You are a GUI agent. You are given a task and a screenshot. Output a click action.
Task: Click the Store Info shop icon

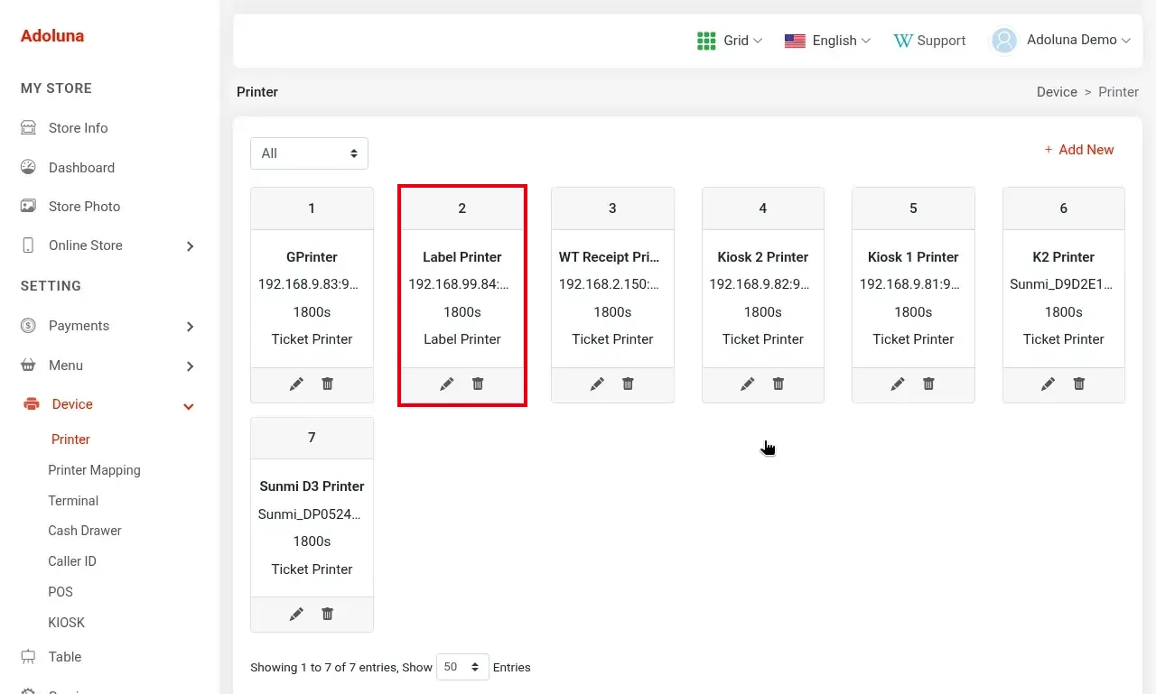28,127
